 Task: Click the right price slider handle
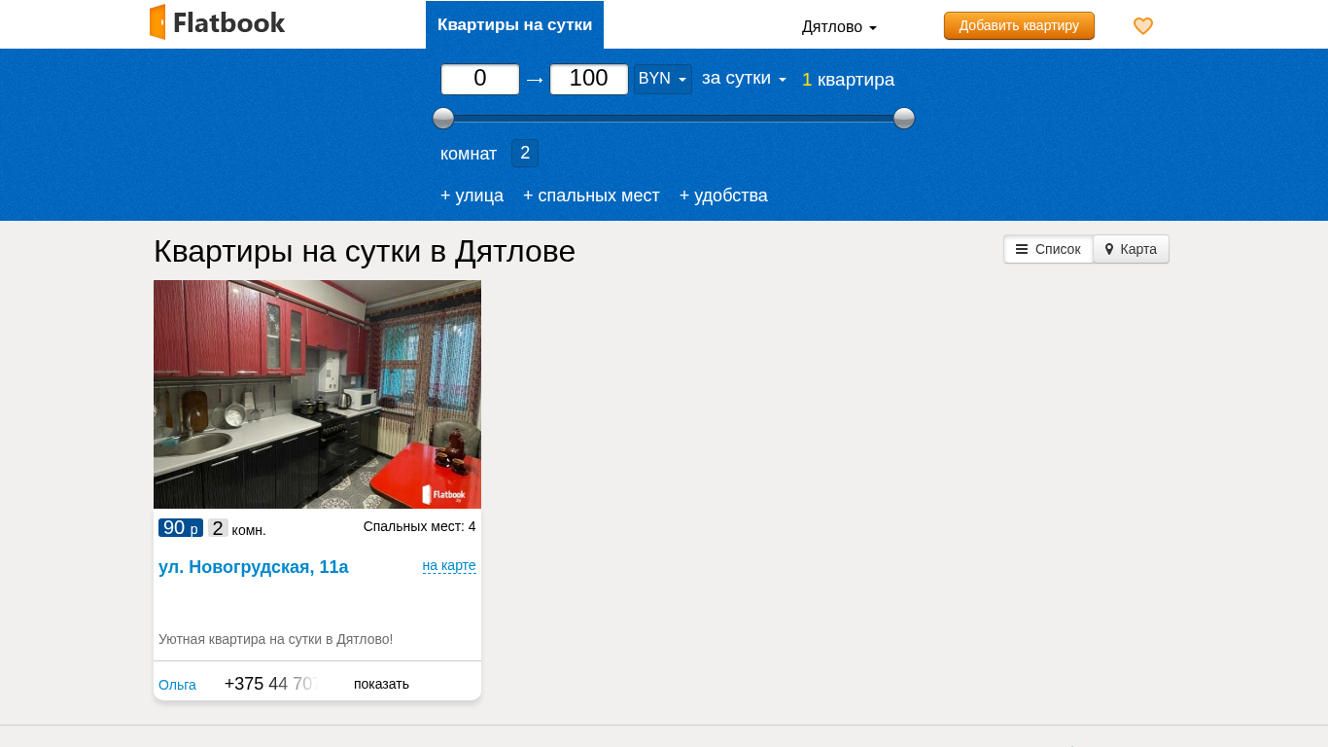(904, 119)
